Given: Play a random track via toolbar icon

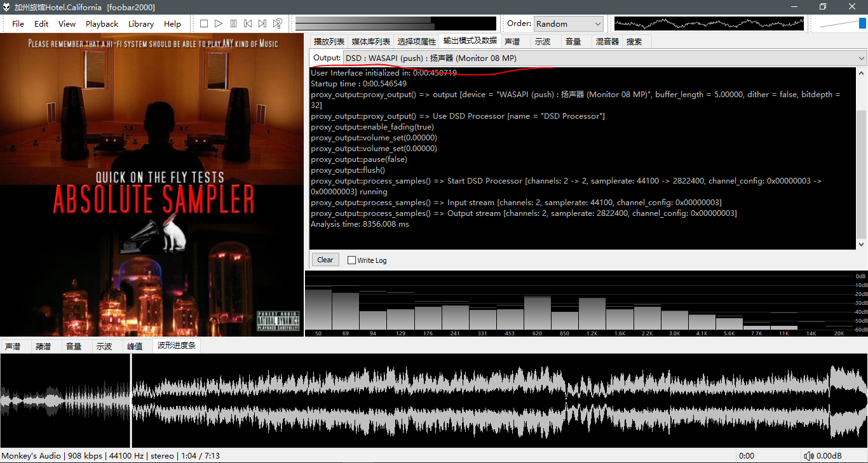Looking at the screenshot, I should click(278, 23).
